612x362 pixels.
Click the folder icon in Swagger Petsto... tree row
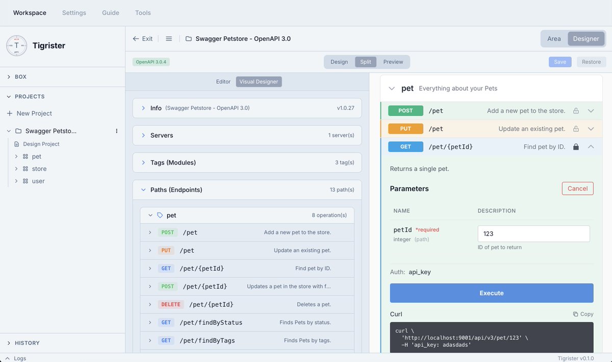[18, 131]
